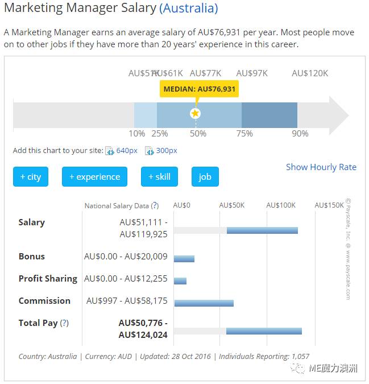Click the Total Pay help (?)
Screen dimensions: 369x384
click(64, 323)
